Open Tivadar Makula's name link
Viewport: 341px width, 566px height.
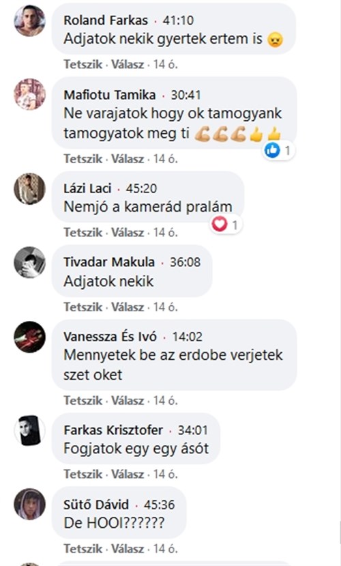pyautogui.click(x=109, y=262)
